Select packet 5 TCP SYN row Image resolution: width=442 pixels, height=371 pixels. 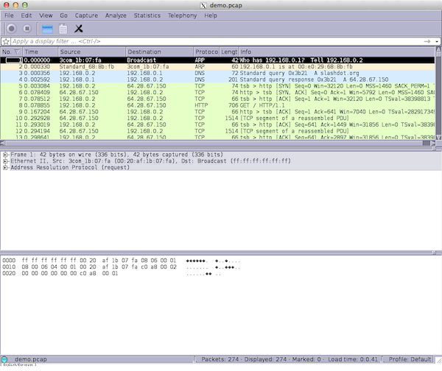tap(217, 86)
